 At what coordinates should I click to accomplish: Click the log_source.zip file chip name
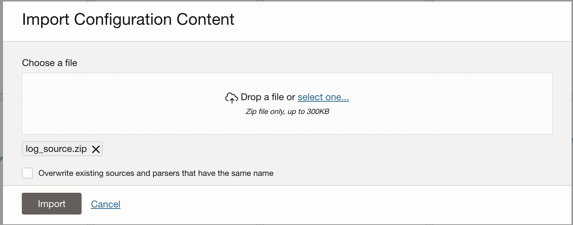coord(56,149)
